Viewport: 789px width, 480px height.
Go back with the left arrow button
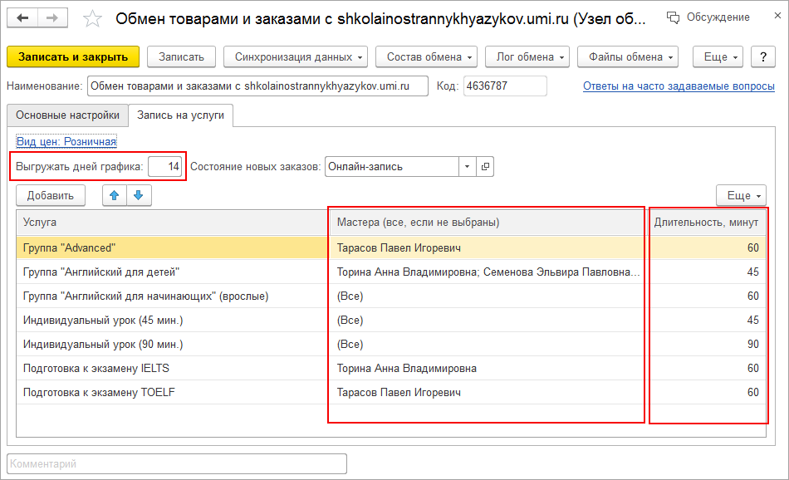[x=22, y=18]
